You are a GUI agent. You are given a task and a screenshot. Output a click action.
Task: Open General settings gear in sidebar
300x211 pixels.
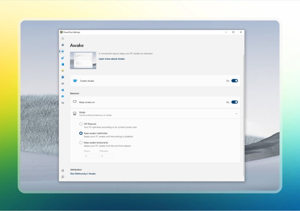[63, 45]
